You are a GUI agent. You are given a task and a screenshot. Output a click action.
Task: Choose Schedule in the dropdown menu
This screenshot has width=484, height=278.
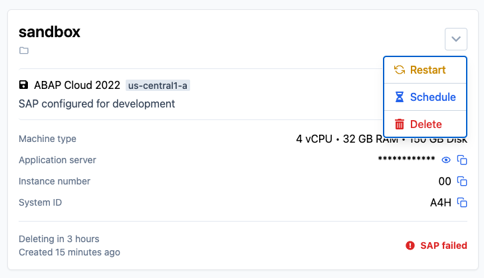pos(425,97)
